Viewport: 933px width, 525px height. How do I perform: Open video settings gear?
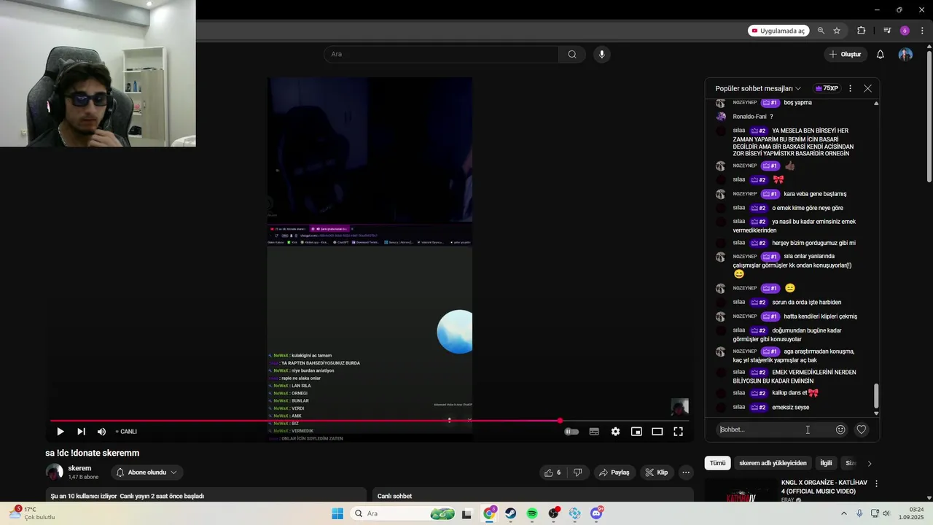click(615, 432)
